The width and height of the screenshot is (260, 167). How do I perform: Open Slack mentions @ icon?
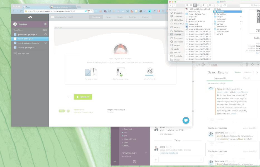[247, 65]
